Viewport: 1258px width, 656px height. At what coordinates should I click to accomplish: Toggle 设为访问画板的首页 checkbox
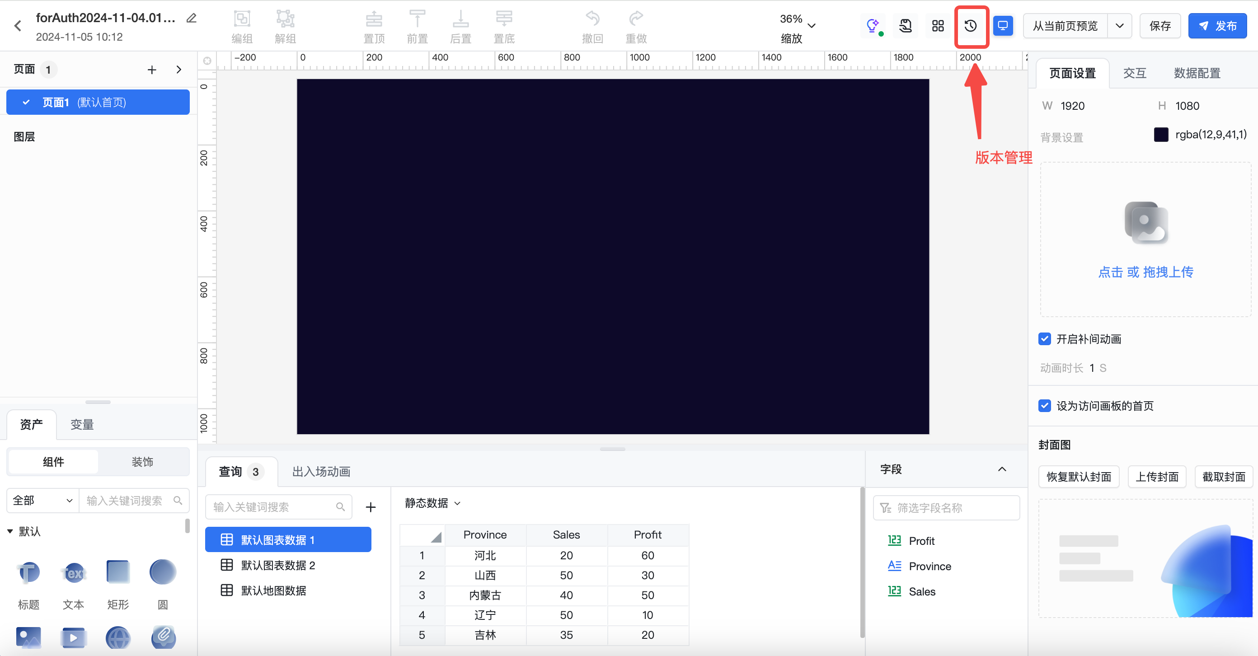click(1045, 406)
